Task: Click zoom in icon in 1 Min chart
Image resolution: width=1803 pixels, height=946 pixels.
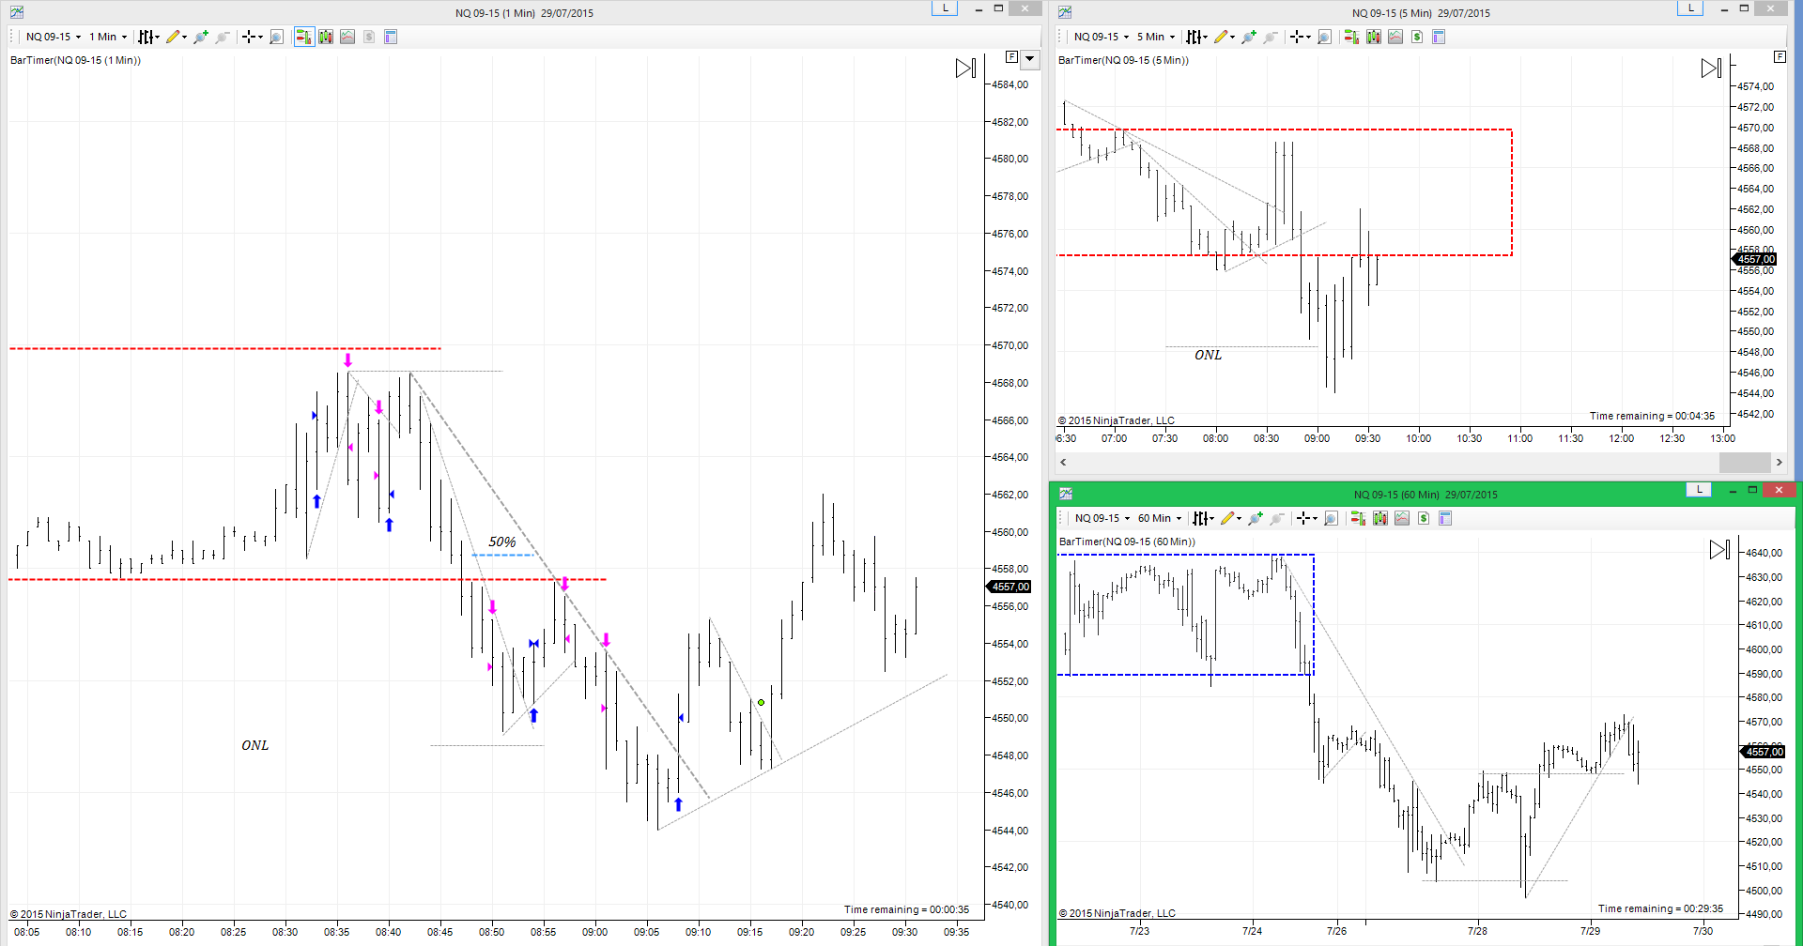Action: point(201,37)
